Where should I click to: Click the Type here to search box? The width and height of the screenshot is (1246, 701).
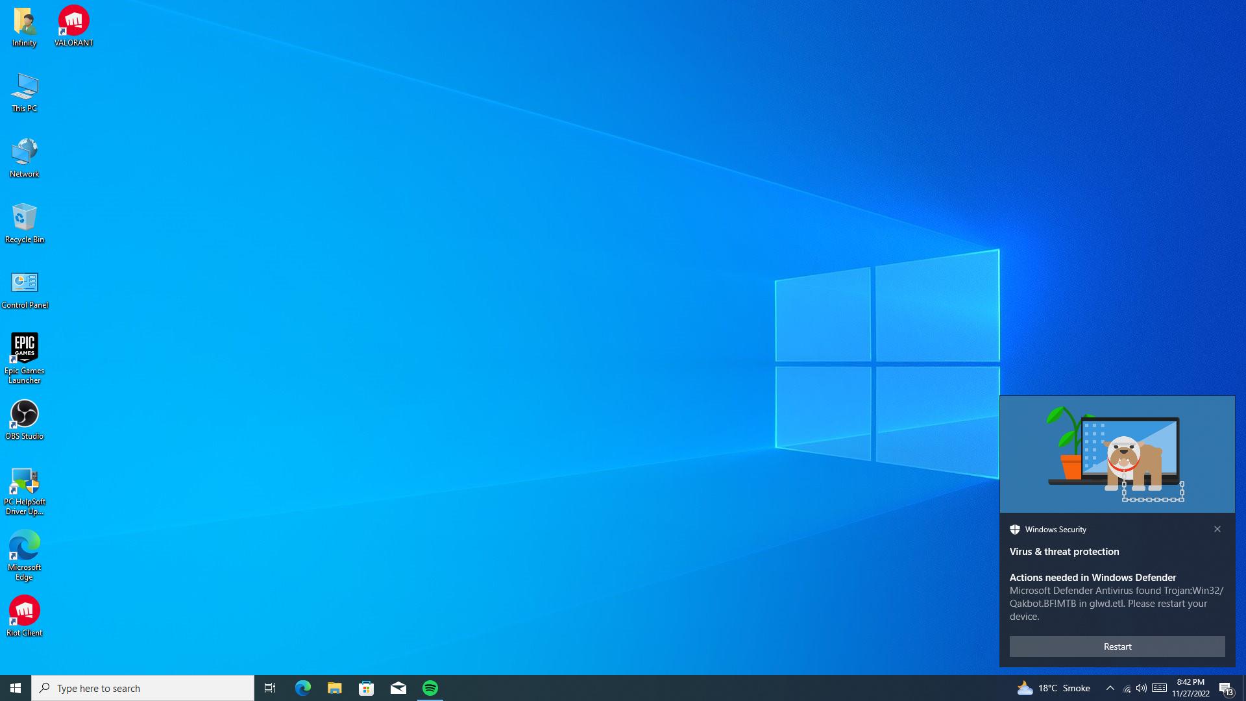click(x=143, y=688)
